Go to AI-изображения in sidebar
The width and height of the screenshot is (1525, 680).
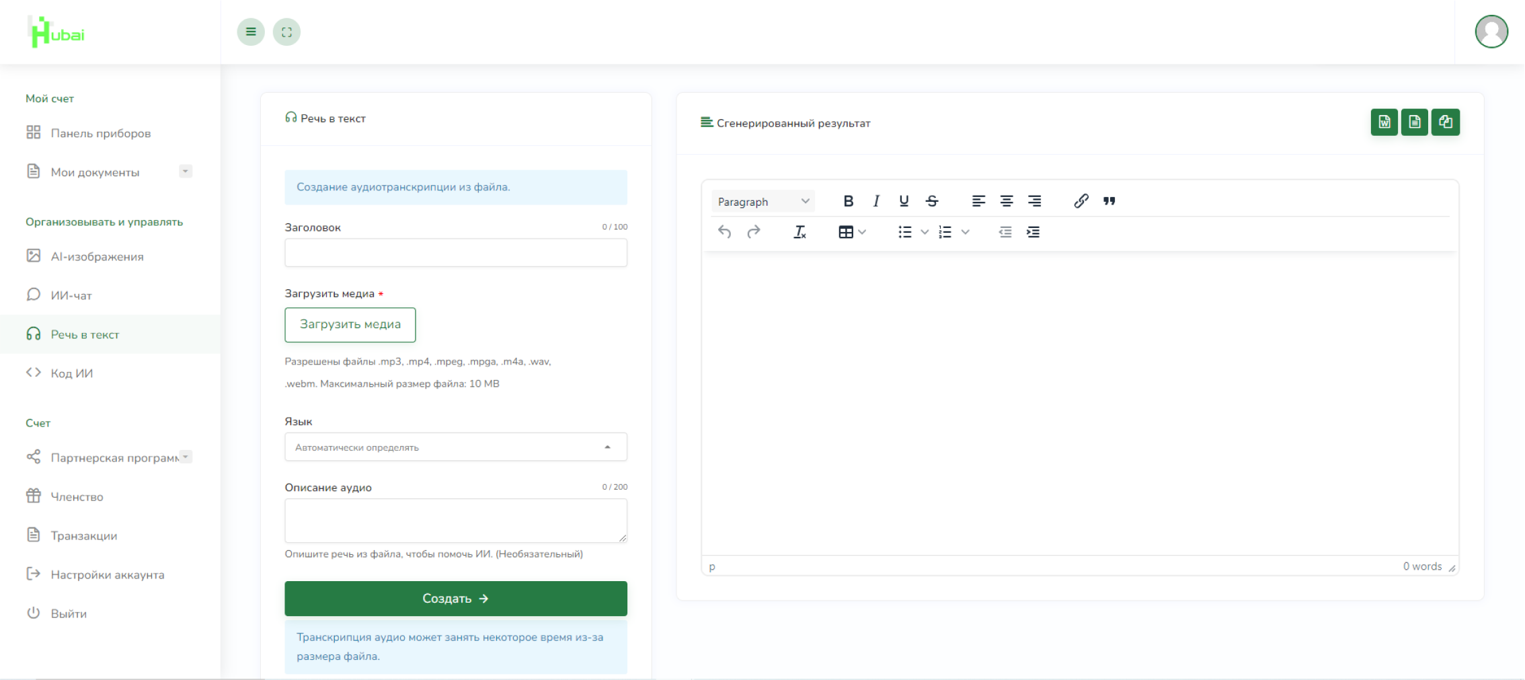tap(97, 256)
